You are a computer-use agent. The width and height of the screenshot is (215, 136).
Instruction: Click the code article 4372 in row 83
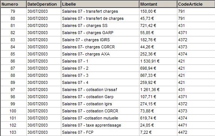tap(196, 40)
